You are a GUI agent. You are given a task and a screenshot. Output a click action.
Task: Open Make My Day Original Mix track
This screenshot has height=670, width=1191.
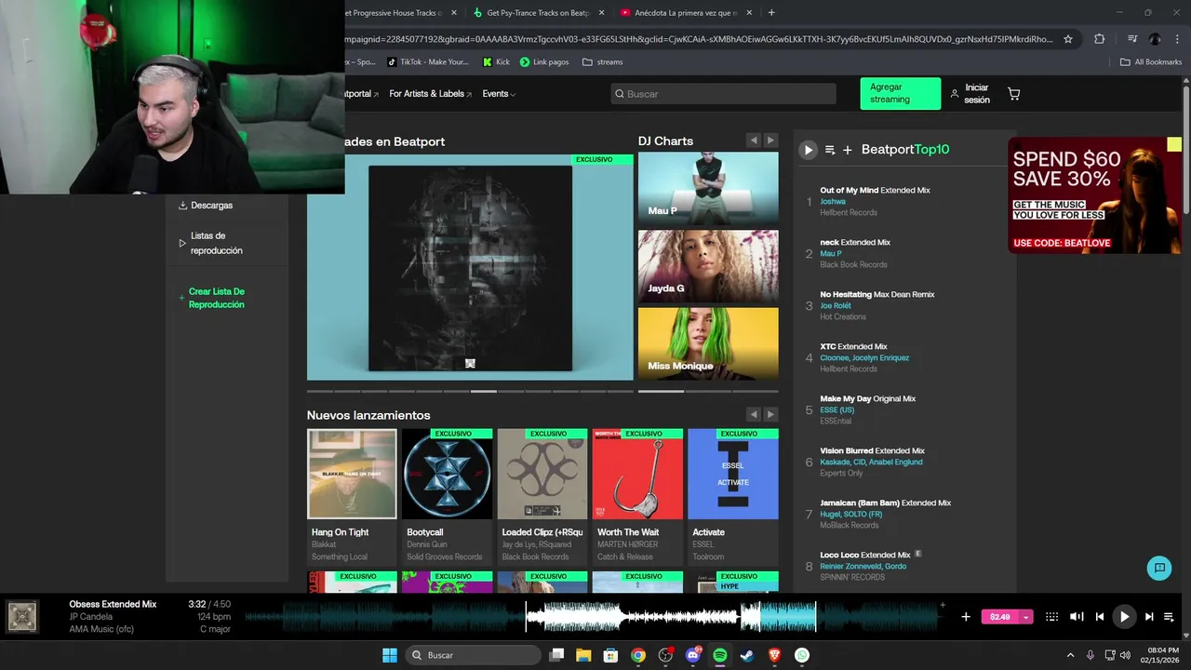point(867,398)
